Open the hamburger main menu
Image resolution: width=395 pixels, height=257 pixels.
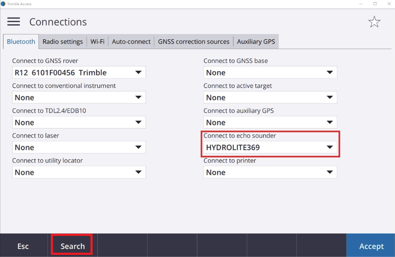[x=14, y=22]
